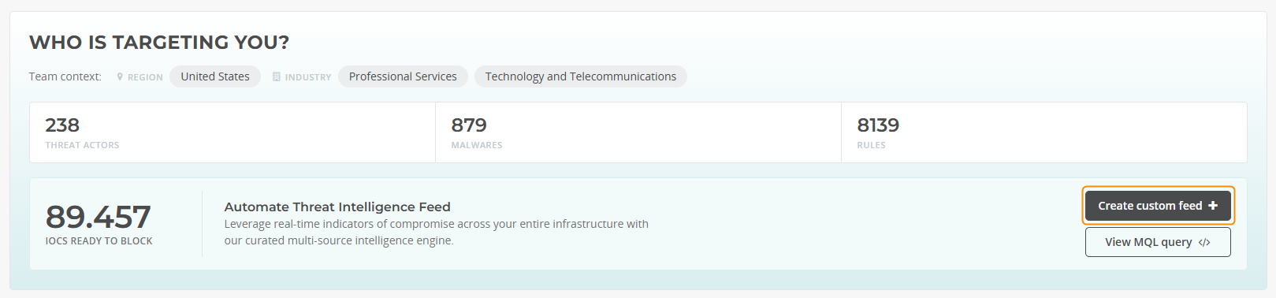Open the 879 Malwares card
The height and width of the screenshot is (298, 1276).
[x=638, y=132]
